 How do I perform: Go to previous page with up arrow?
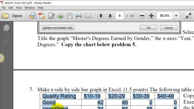tap(101, 16)
